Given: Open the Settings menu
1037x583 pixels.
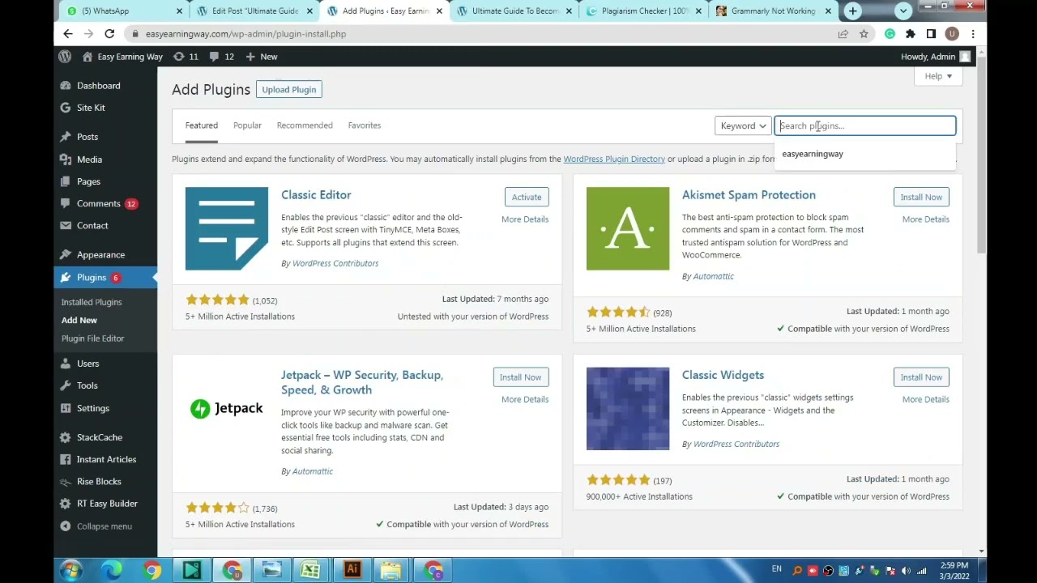Looking at the screenshot, I should (x=92, y=408).
